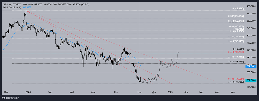Click the МАКС557.8000 high price value
The height and width of the screenshot is (101, 259).
coord(35,4)
